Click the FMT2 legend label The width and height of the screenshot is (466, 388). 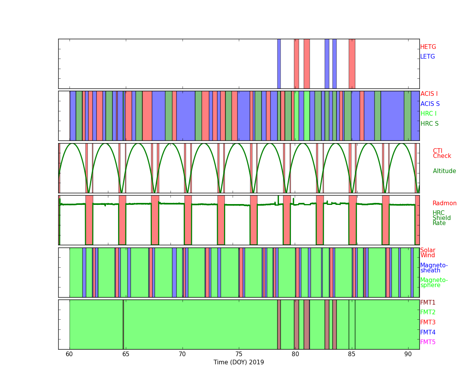click(428, 312)
